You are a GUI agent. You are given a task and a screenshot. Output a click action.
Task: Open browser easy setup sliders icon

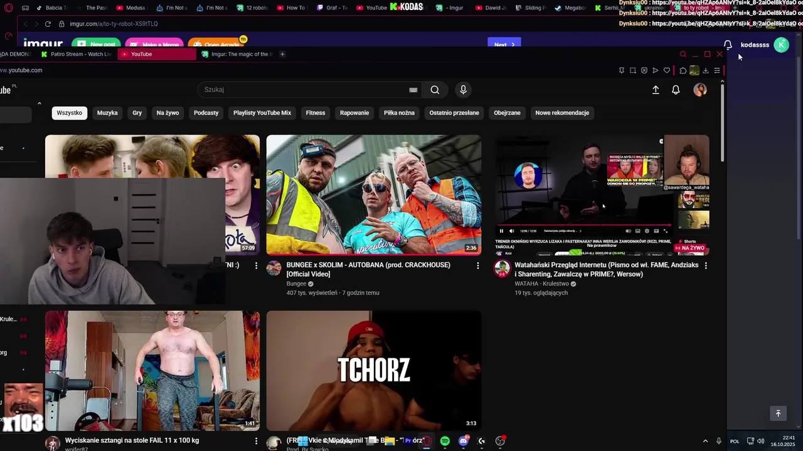717,70
